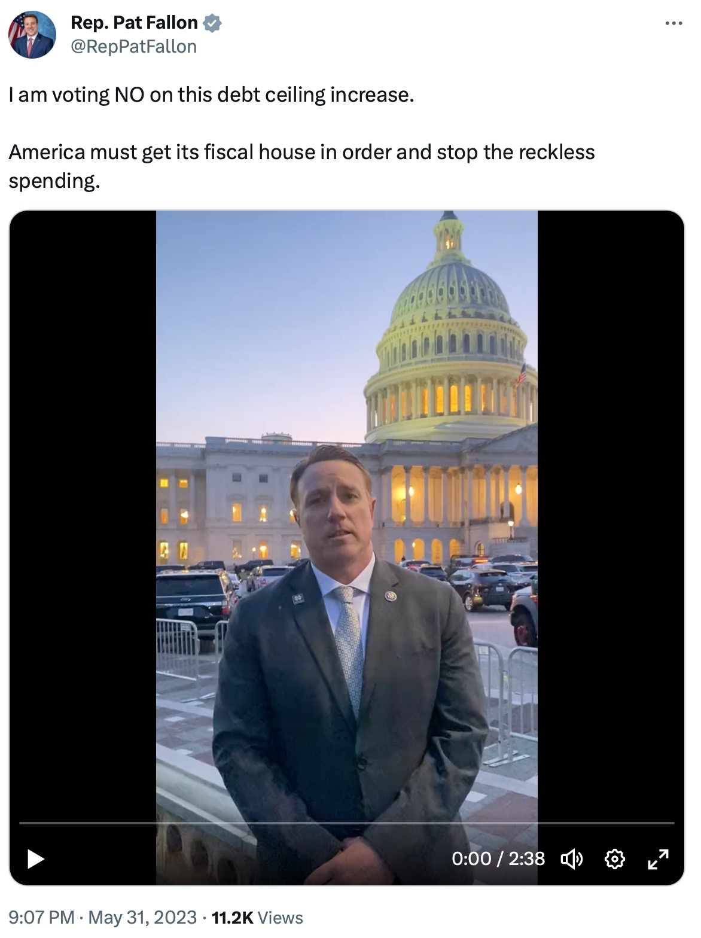Open the 9:07 PM timestamp link
This screenshot has width=701, height=938.
[x=42, y=917]
